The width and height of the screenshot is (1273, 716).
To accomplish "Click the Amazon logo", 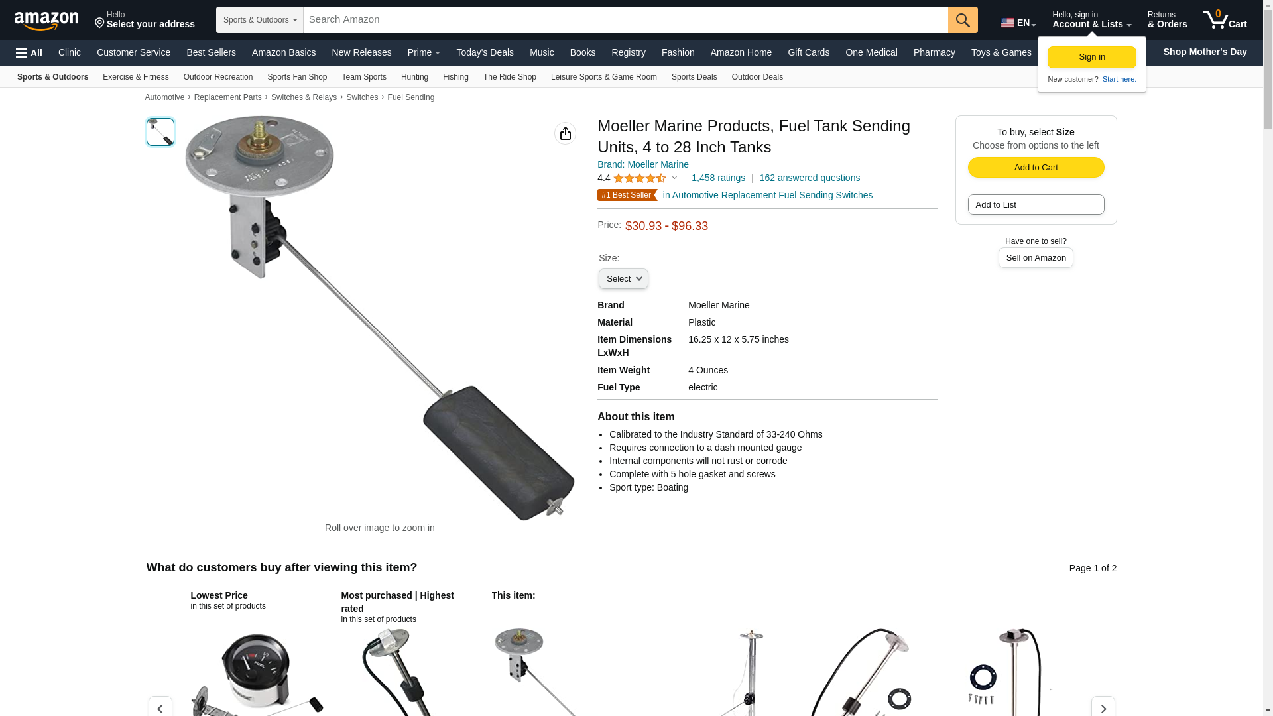I will (46, 21).
